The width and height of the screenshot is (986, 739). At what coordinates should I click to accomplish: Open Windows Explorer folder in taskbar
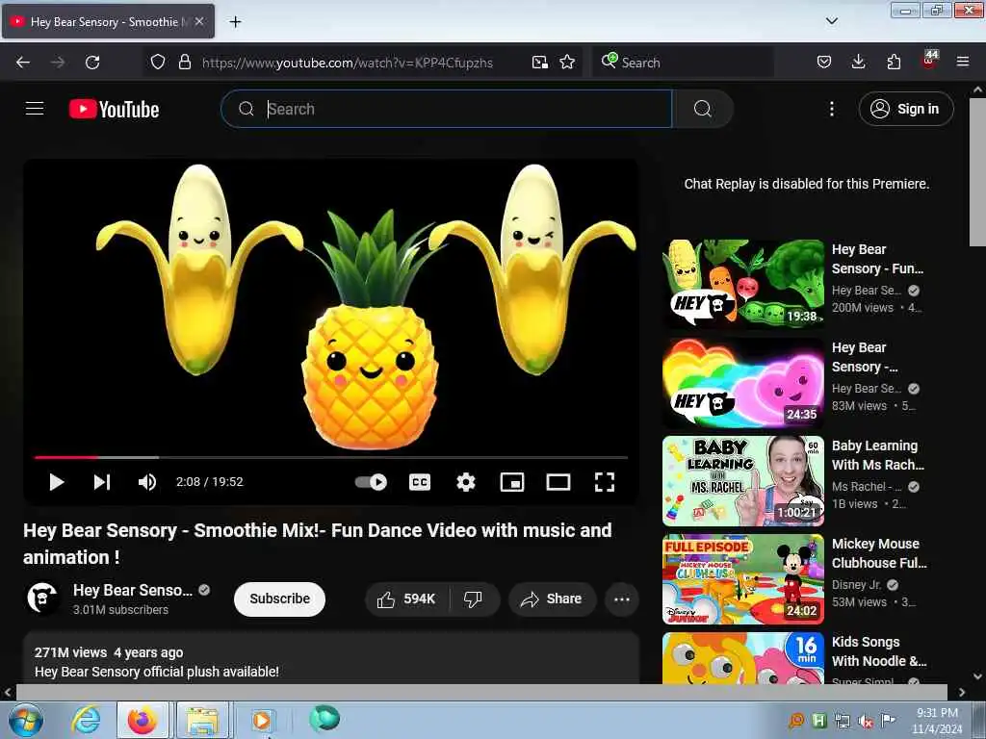(202, 720)
